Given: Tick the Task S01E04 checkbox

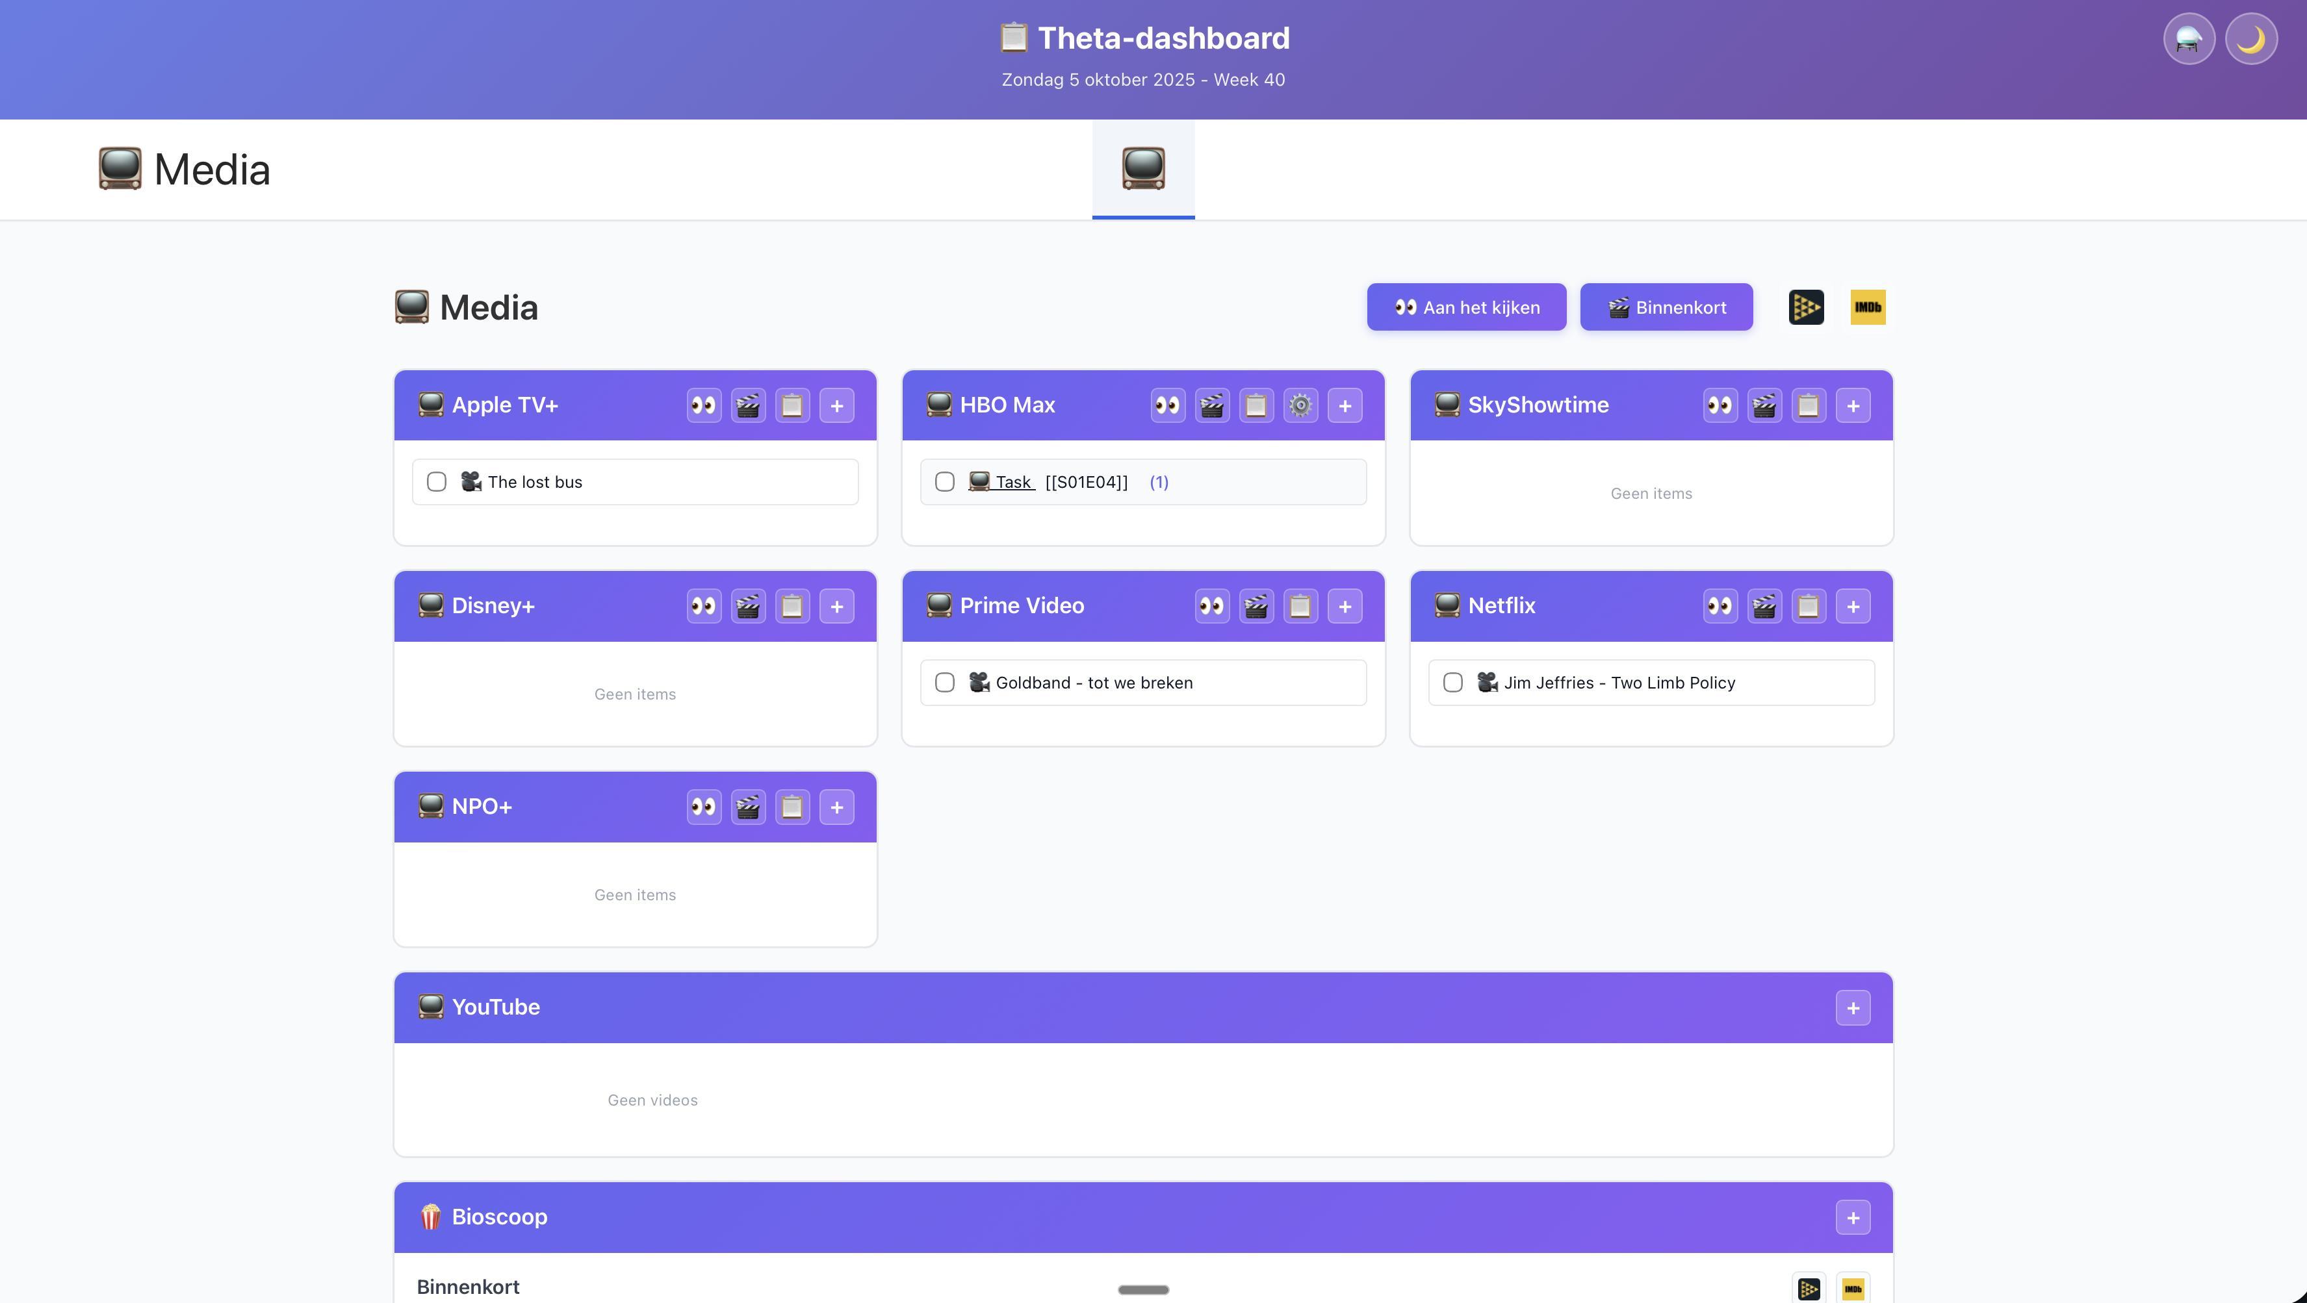Looking at the screenshot, I should tap(944, 481).
